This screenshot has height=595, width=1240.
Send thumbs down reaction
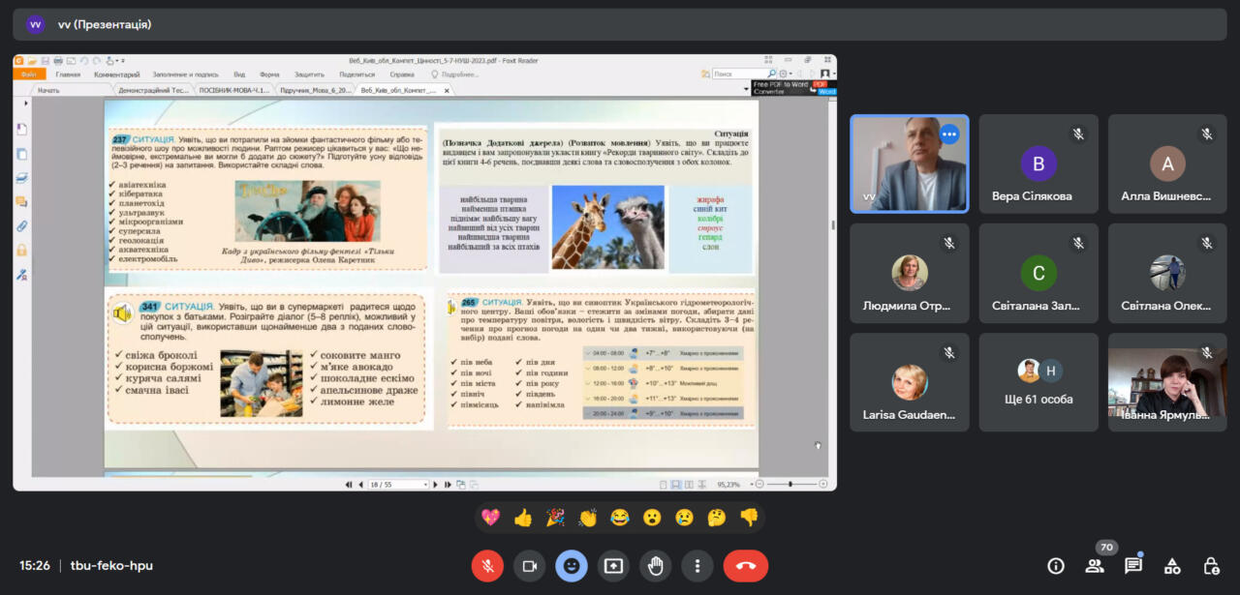click(749, 518)
